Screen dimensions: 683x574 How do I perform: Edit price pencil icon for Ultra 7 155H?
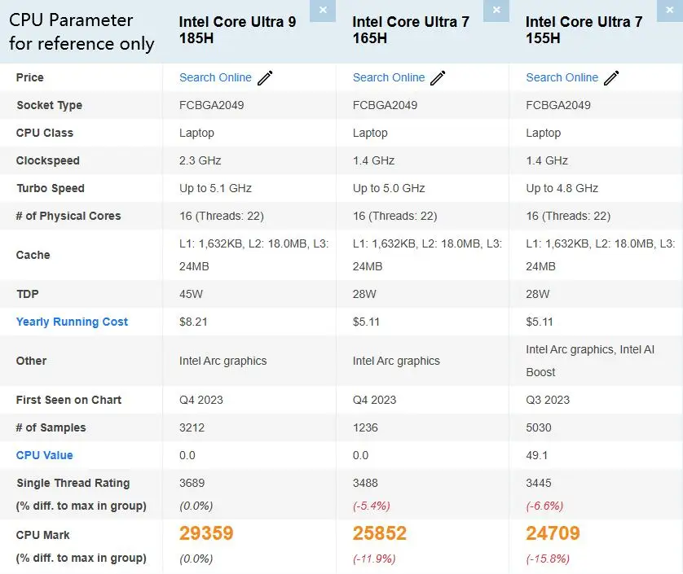(x=611, y=78)
